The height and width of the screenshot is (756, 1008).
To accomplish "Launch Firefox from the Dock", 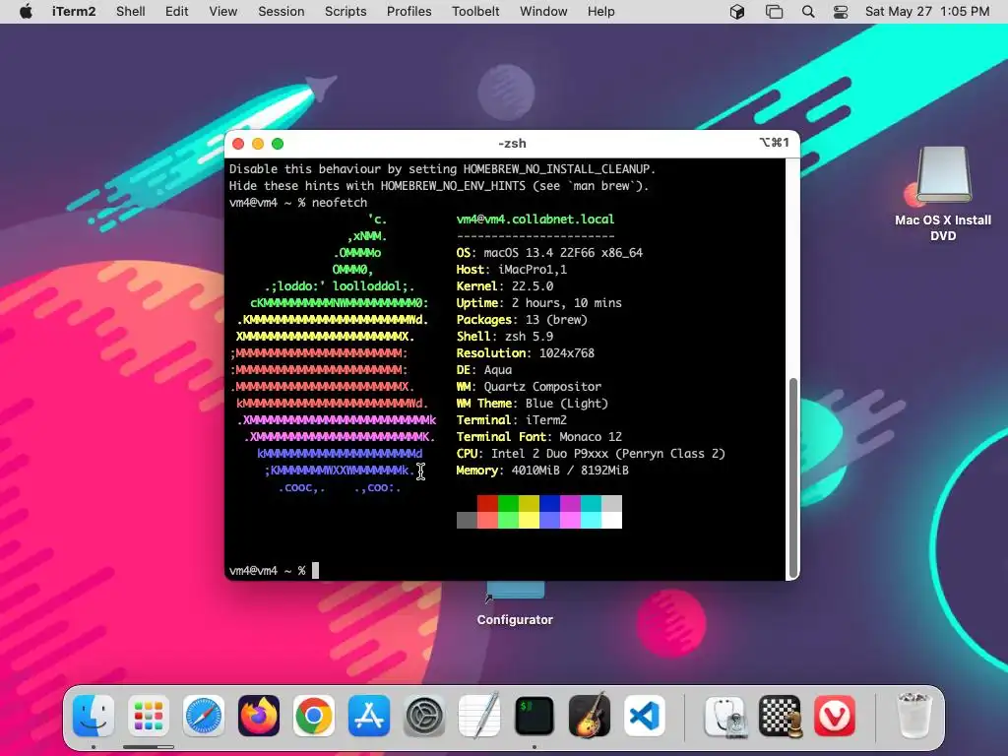I will pos(259,716).
